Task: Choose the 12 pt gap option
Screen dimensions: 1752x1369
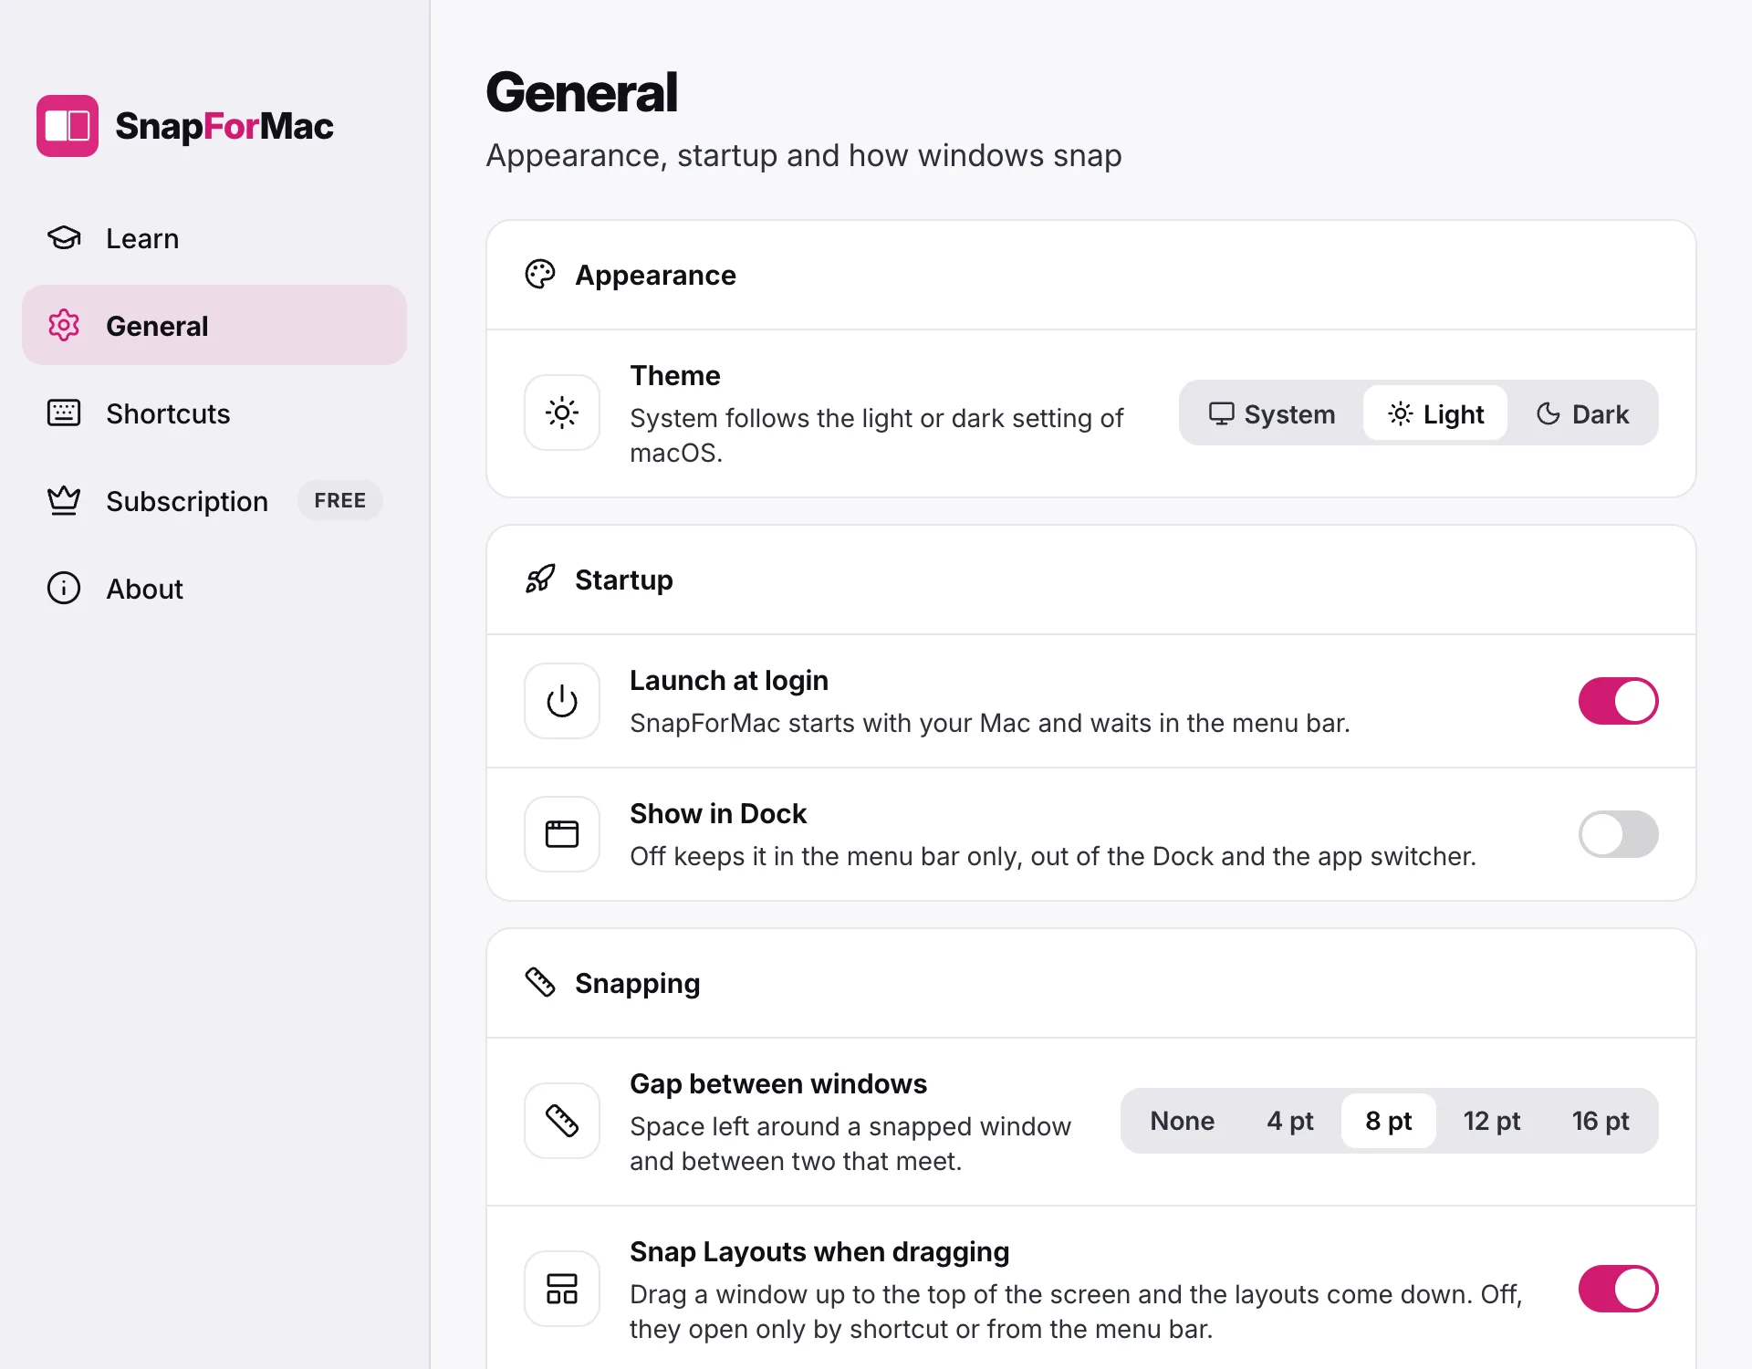Action: (1492, 1121)
